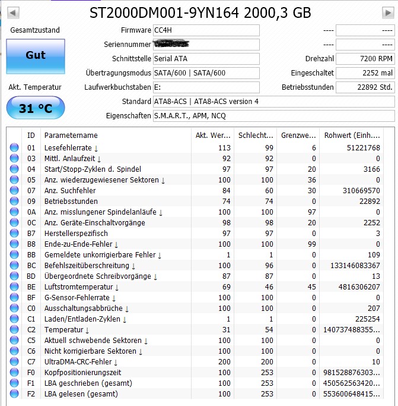Click the Grenzwe... column header
This screenshot has width=398, height=406.
pos(298,135)
